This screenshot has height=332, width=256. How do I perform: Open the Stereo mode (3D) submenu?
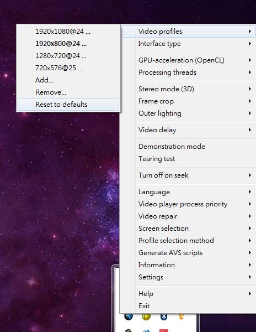click(188, 89)
